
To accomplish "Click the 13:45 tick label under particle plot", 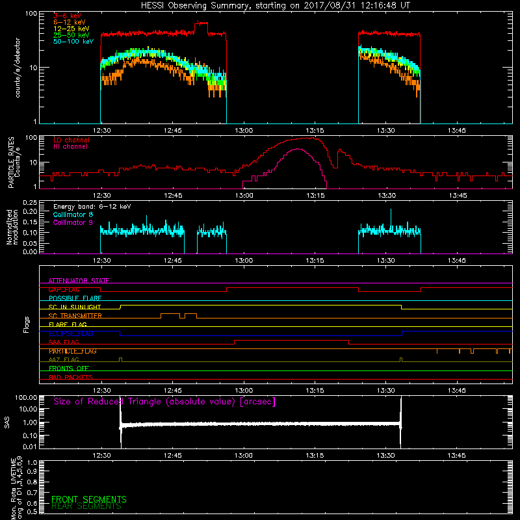I will point(458,196).
